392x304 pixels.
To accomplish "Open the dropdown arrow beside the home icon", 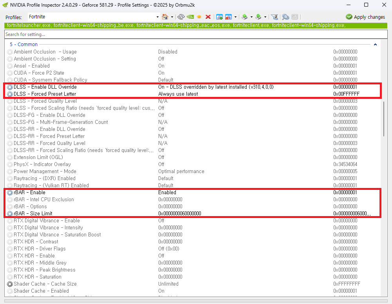I will click(x=172, y=17).
